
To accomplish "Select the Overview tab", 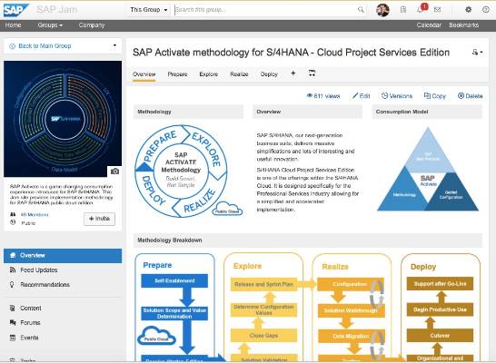I will (x=144, y=74).
